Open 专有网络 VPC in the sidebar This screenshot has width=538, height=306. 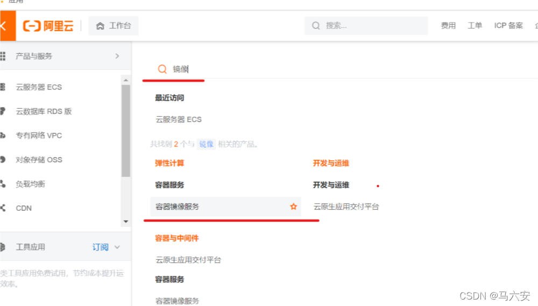point(39,136)
